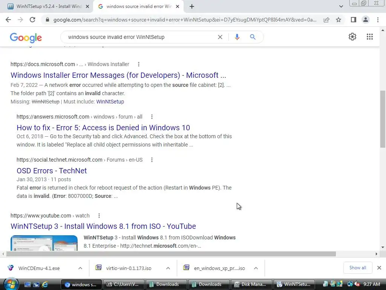Switch to the C:\Users\V... 7-Zip taskbar window

tap(124, 284)
